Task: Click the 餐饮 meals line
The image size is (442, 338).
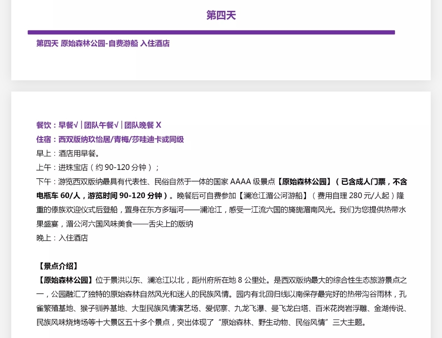Action: point(98,125)
